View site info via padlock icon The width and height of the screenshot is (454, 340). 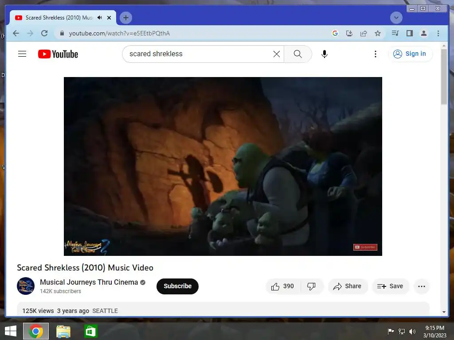62,33
